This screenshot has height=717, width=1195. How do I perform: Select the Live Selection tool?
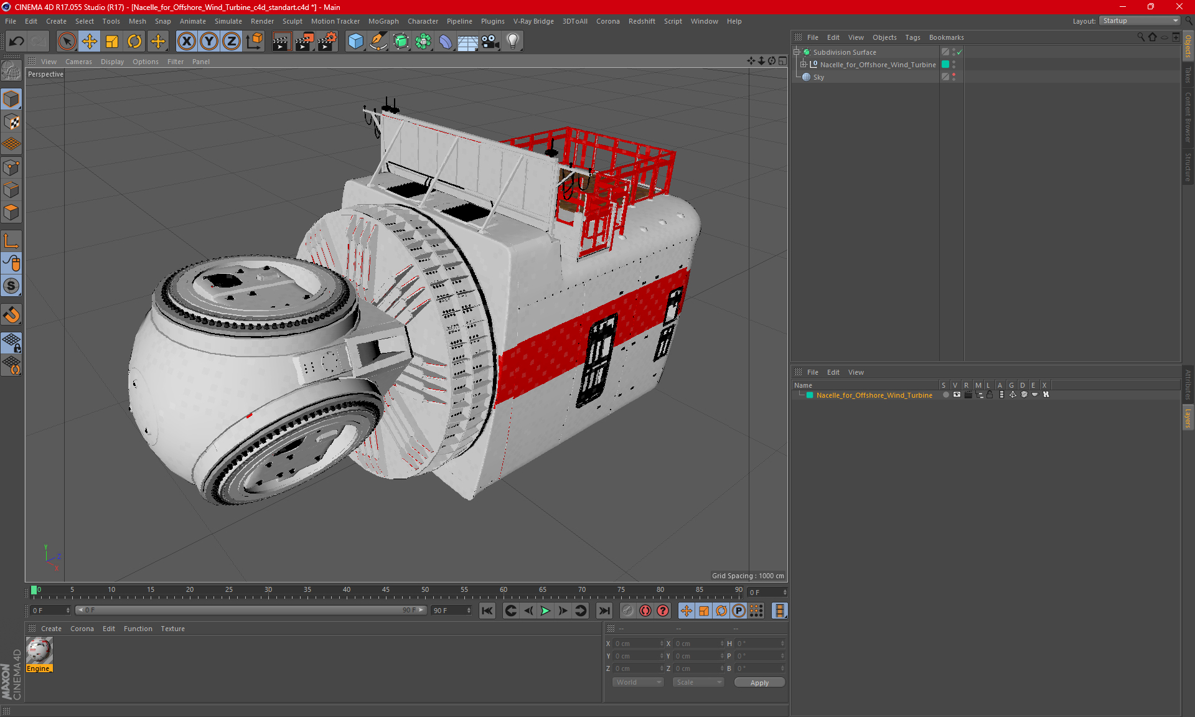pos(67,42)
